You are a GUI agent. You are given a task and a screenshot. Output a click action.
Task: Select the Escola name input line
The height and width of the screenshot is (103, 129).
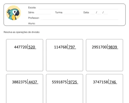[78, 9]
